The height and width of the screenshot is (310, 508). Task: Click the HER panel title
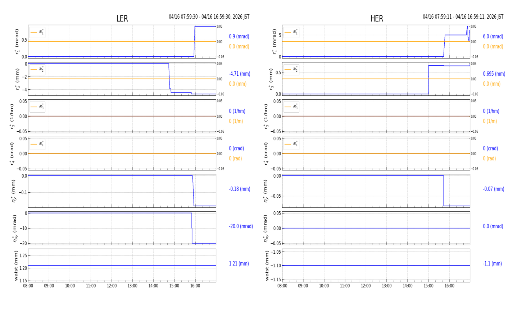376,19
